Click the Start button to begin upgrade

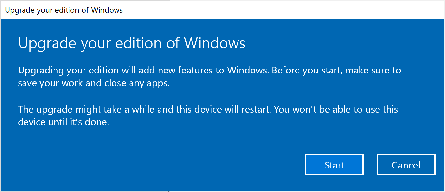[334, 165]
